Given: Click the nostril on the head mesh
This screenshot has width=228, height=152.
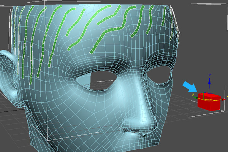Looking at the screenshot, I should [130, 134].
